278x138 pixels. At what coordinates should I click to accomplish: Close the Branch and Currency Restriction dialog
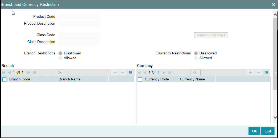(x=274, y=5)
